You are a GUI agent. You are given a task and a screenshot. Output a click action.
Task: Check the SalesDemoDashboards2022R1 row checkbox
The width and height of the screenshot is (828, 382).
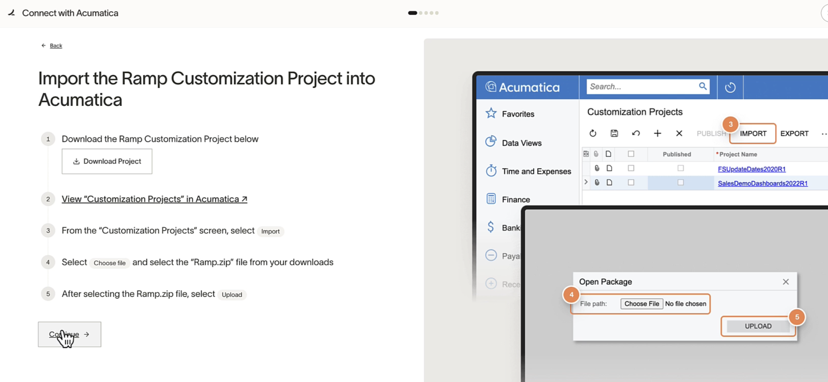630,182
